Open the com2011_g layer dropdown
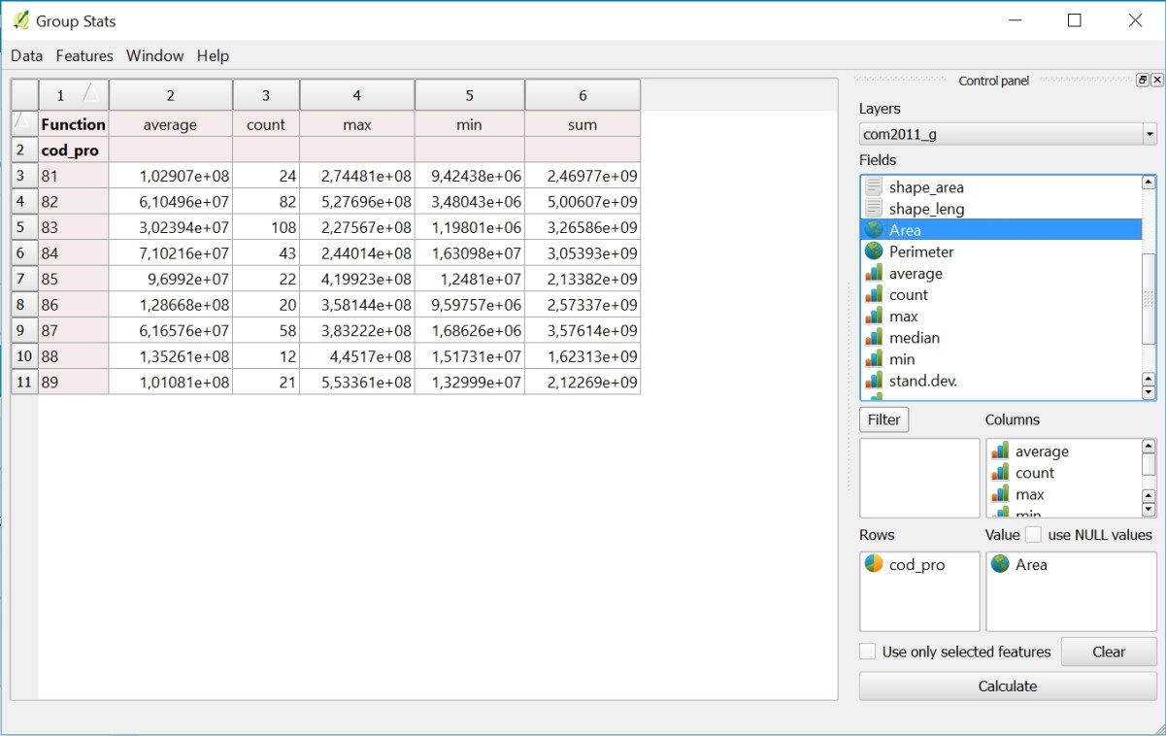The image size is (1166, 736). coord(1149,134)
